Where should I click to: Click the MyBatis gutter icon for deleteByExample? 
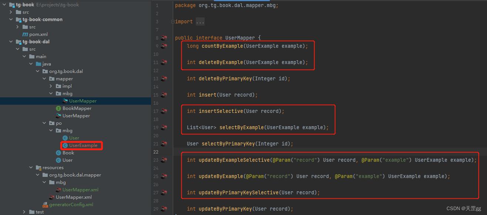click(x=164, y=62)
